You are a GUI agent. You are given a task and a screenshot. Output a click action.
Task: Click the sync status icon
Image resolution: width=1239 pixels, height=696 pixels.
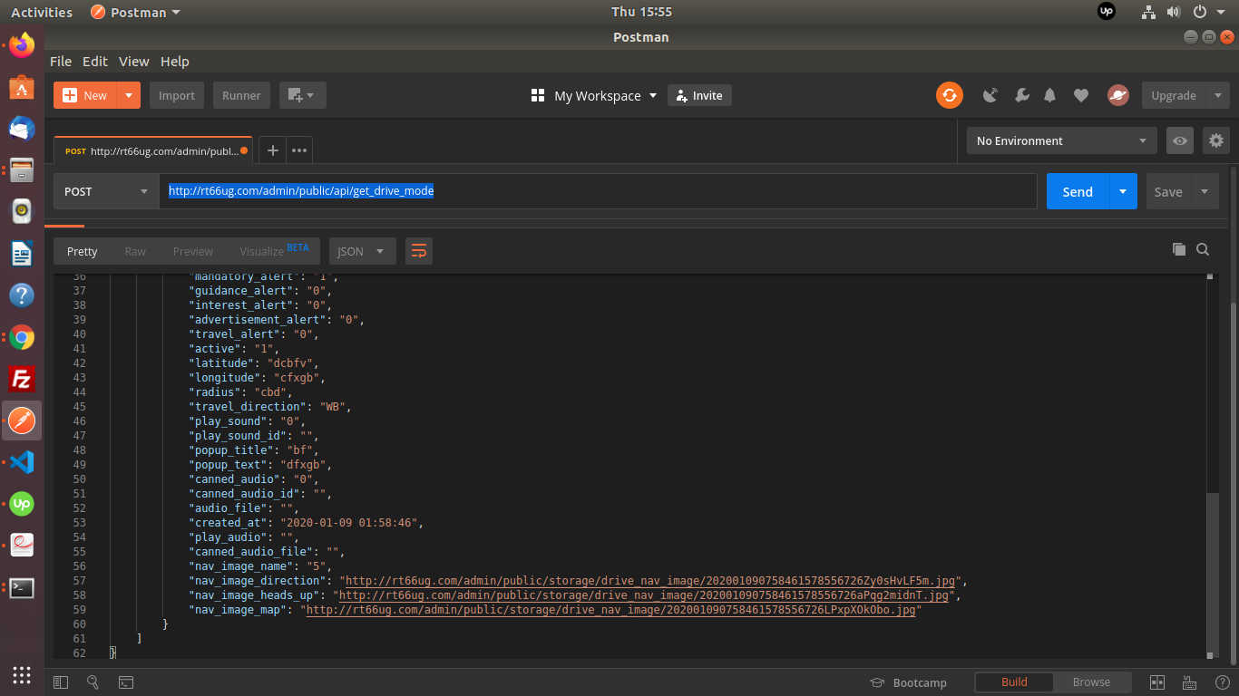point(950,95)
